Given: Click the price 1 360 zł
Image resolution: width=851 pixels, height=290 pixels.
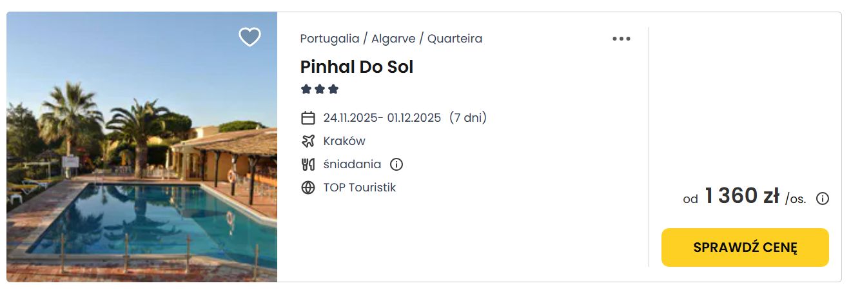Looking at the screenshot, I should tap(742, 196).
